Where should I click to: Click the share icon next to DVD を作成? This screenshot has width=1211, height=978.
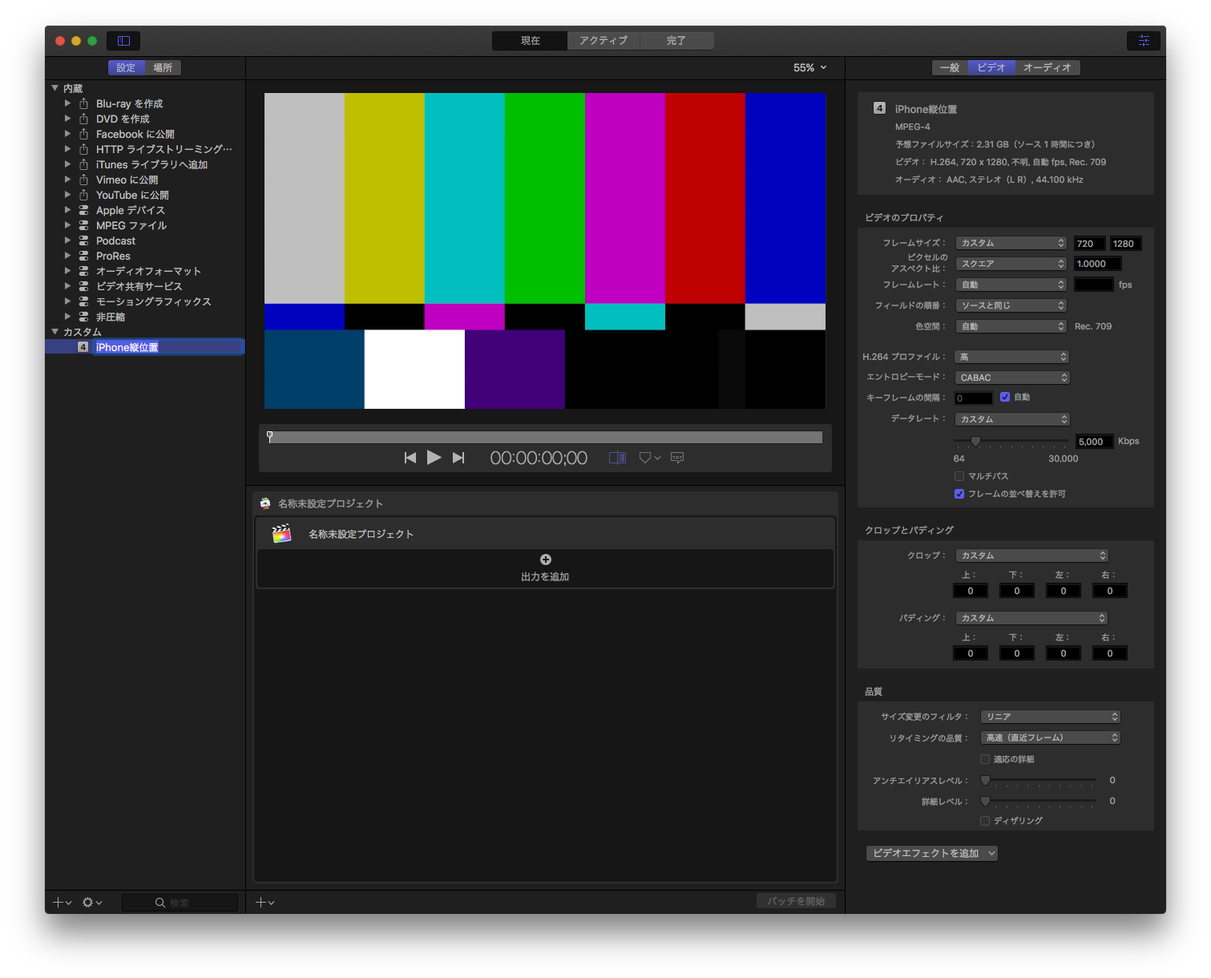pyautogui.click(x=83, y=119)
